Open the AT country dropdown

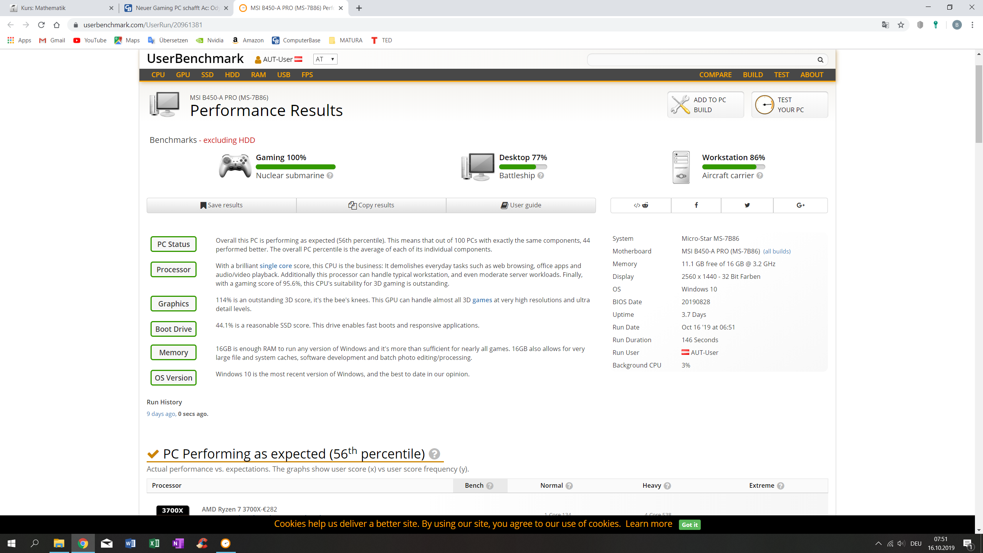coord(325,59)
